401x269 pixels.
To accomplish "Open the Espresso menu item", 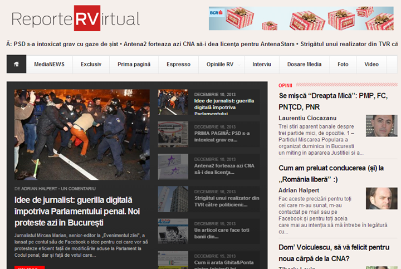I will [x=179, y=64].
